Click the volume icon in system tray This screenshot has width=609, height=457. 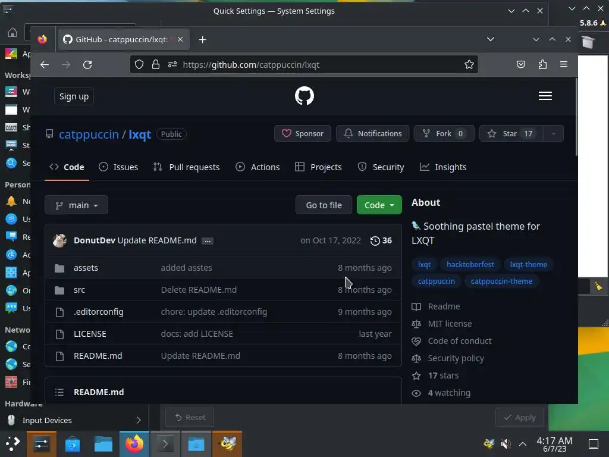[506, 443]
